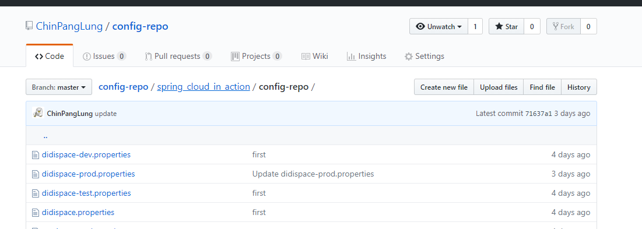Screen dimensions: 642x229
Task: Open the commit History button
Action: (x=579, y=87)
